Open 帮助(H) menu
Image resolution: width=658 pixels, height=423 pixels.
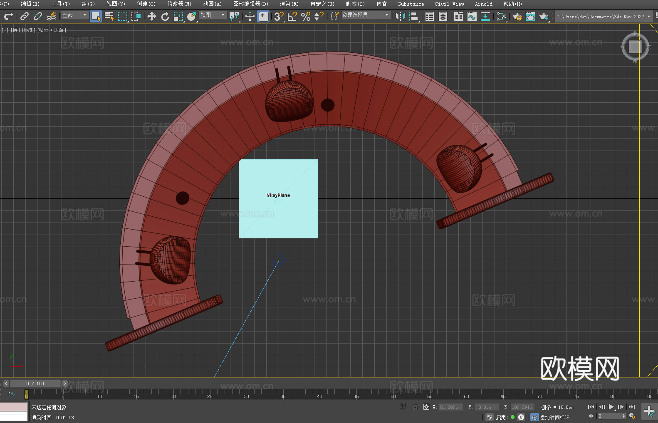pos(512,4)
